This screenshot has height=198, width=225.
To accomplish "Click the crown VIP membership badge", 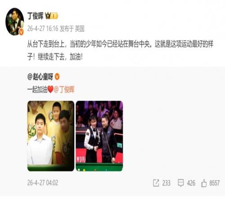I will coord(51,16).
